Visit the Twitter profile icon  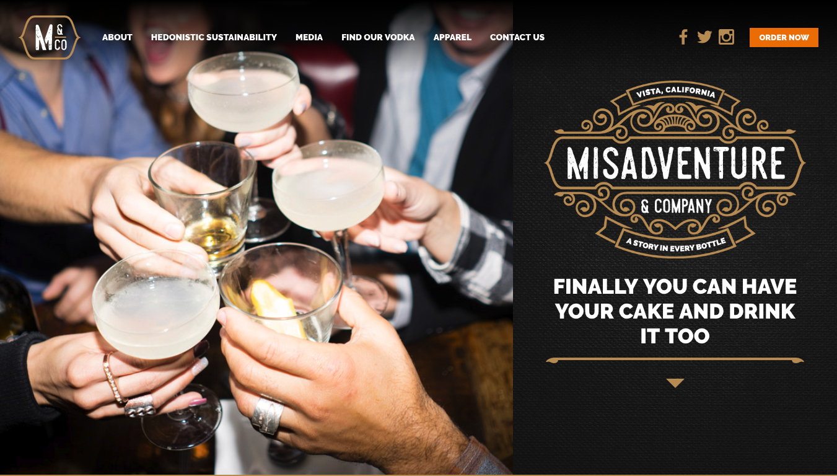[x=704, y=37]
